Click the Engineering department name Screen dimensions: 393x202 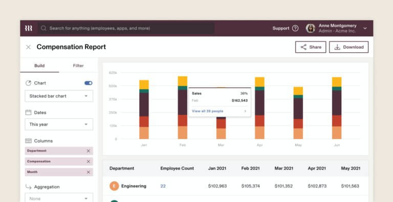coord(134,186)
